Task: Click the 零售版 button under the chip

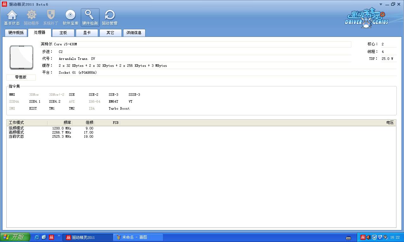Action: click(21, 77)
